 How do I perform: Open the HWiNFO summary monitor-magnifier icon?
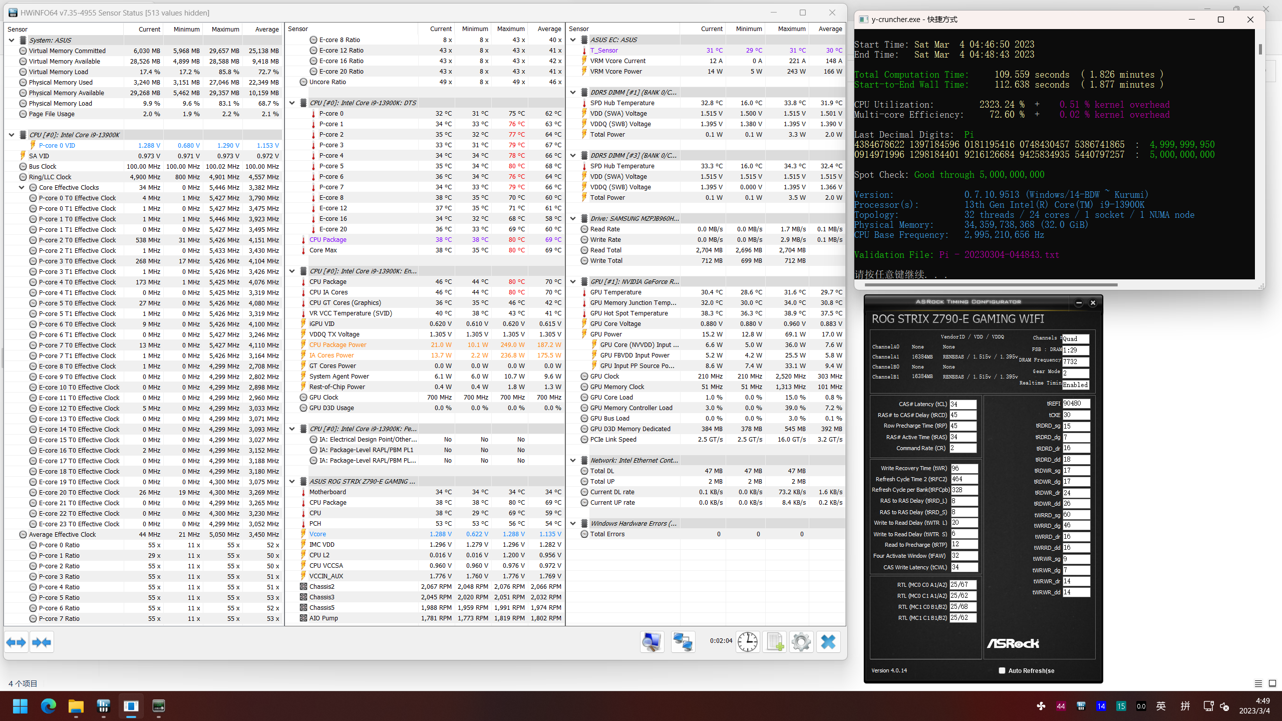[x=652, y=642]
